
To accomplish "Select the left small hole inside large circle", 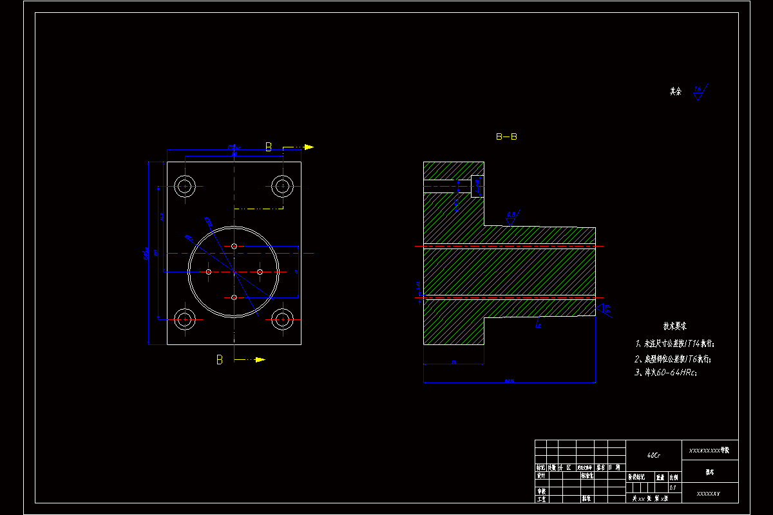I will [208, 272].
